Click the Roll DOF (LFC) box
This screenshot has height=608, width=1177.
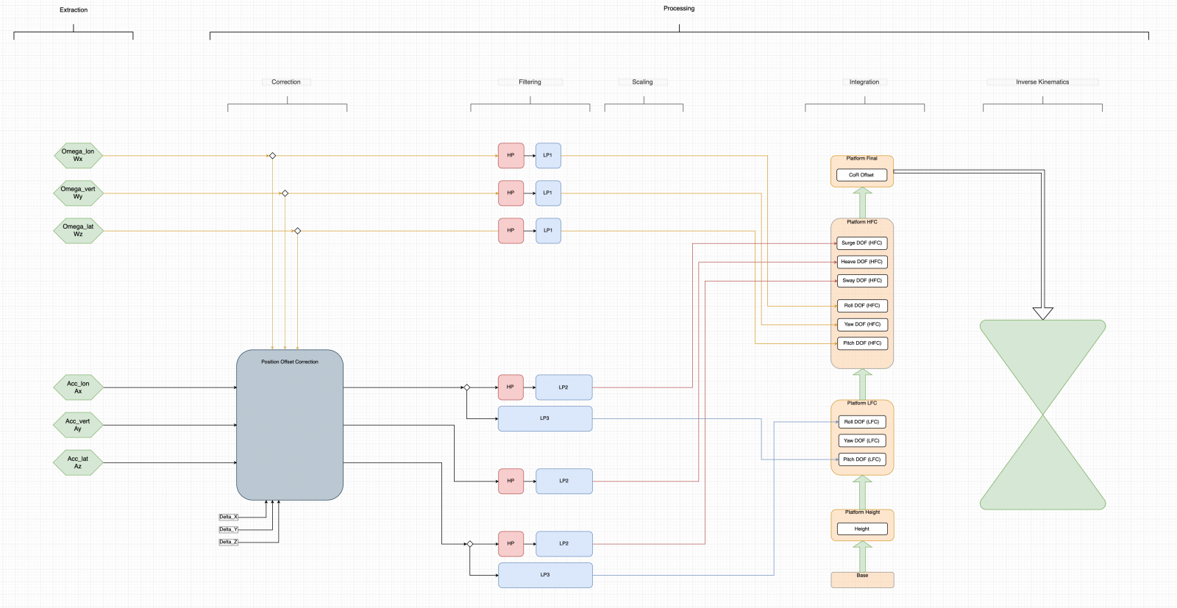tap(861, 422)
